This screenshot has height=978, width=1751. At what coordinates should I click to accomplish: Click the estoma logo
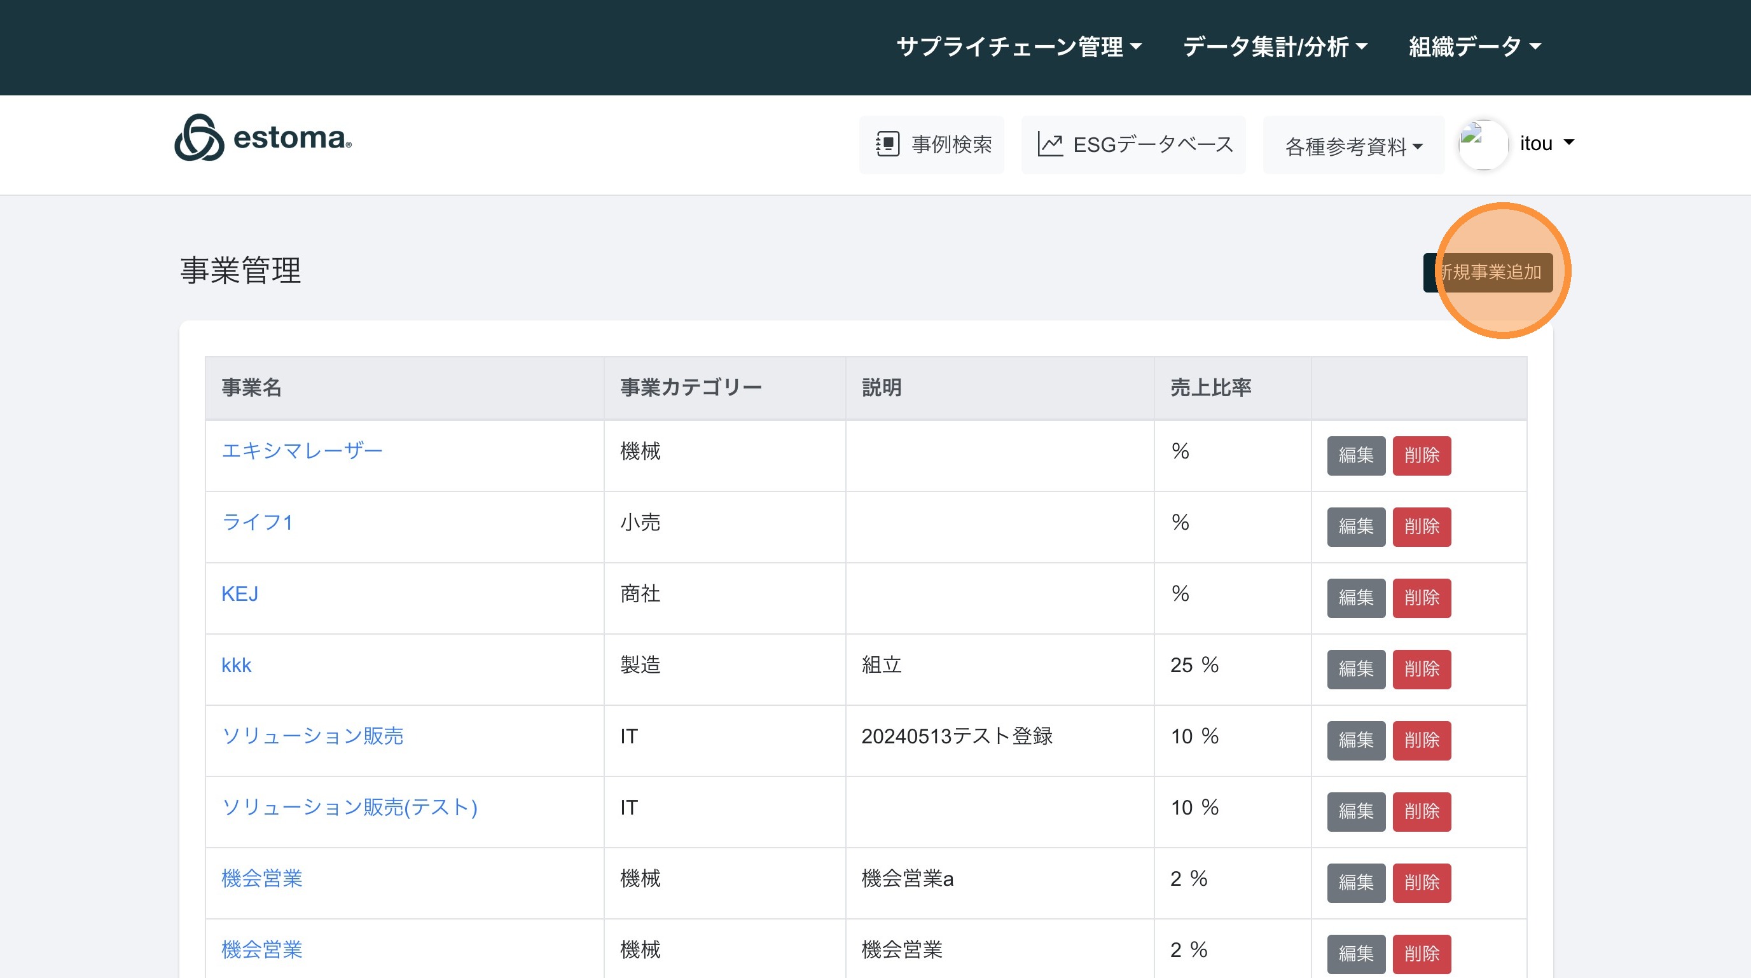(263, 137)
